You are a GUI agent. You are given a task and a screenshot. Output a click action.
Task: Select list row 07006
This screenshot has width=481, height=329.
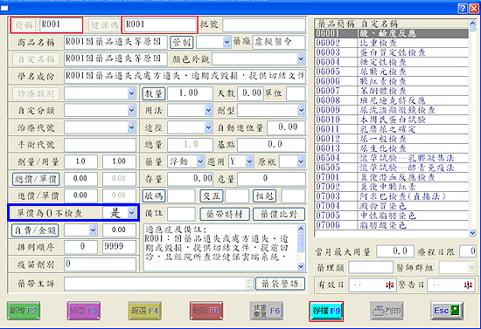click(392, 225)
